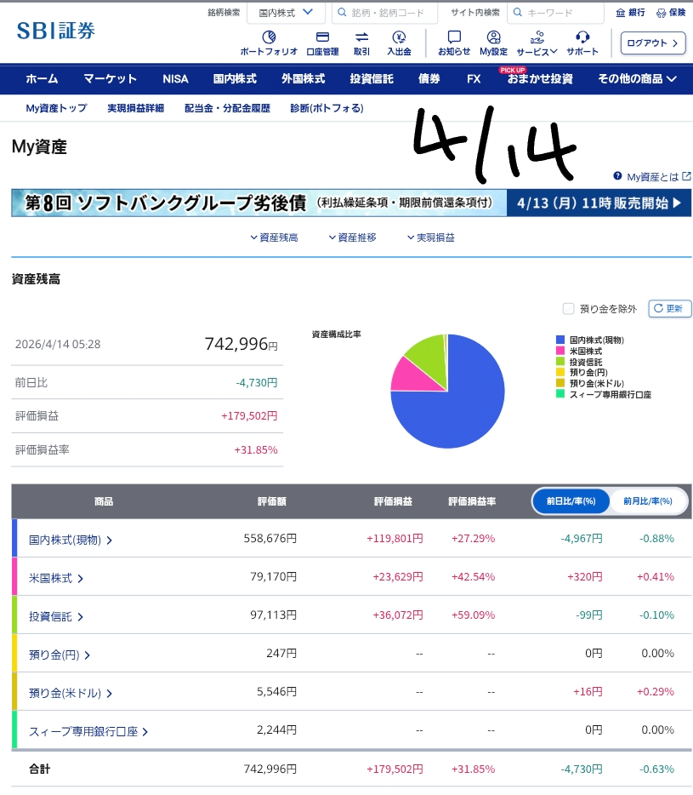Open the 実現損益詳細 sub-tab

[x=136, y=108]
